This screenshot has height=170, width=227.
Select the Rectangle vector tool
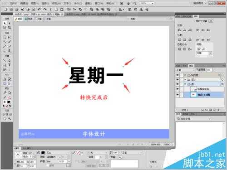pos(5,65)
